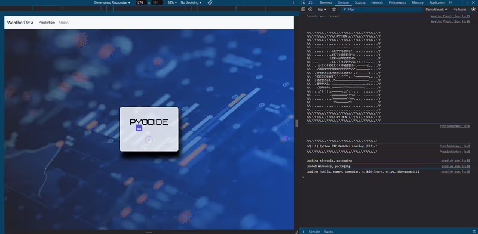The image size is (478, 234).
Task: Open the Dimensions: Responsive dropdown
Action: tap(112, 2)
